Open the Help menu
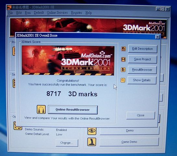Screen dimensions: 177x156 point(88,13)
